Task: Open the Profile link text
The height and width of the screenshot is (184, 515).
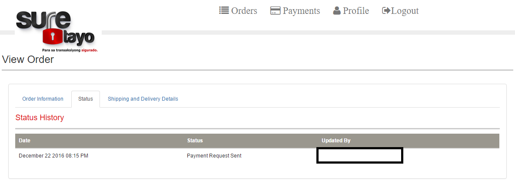Action: pos(356,11)
